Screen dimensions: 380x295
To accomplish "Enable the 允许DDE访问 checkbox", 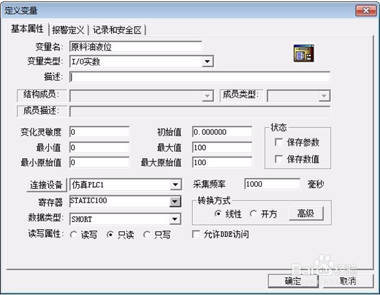I will 196,234.
